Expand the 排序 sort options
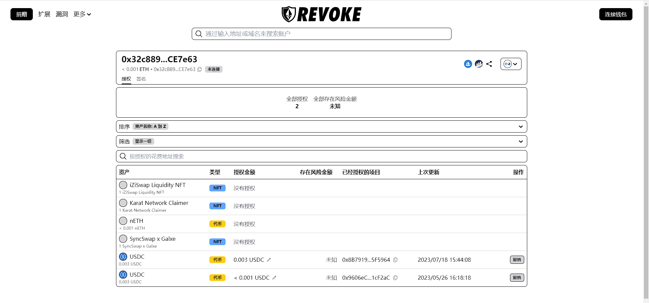The image size is (649, 303). click(520, 126)
